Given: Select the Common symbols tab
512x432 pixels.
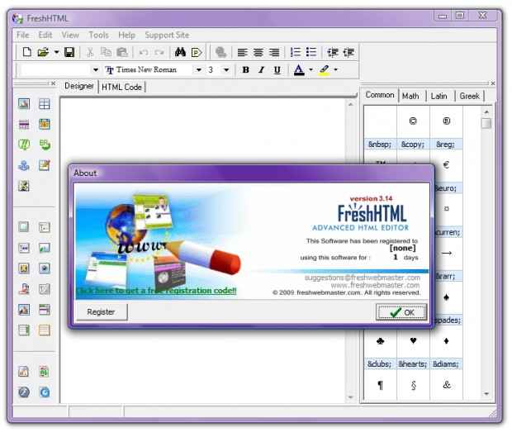Looking at the screenshot, I should pyautogui.click(x=380, y=95).
